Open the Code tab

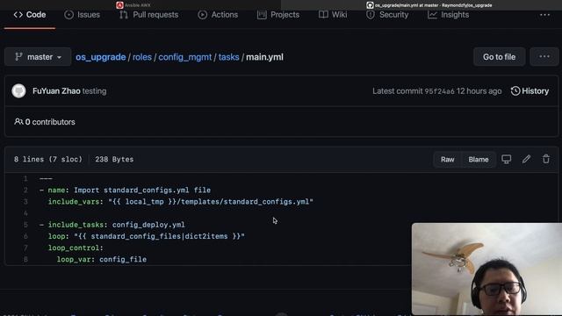(30, 15)
